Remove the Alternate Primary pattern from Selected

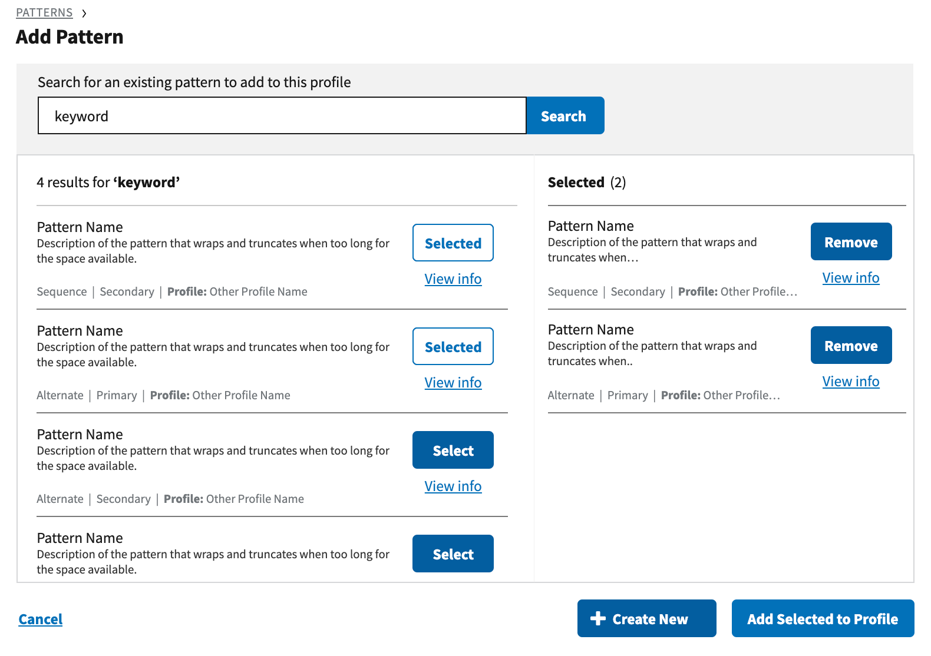point(851,345)
